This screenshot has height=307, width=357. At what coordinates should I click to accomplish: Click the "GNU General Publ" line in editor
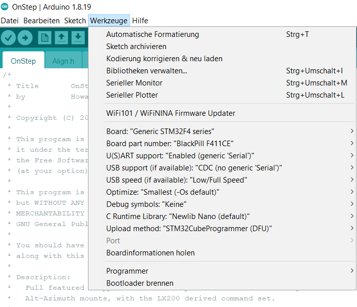tap(48, 224)
